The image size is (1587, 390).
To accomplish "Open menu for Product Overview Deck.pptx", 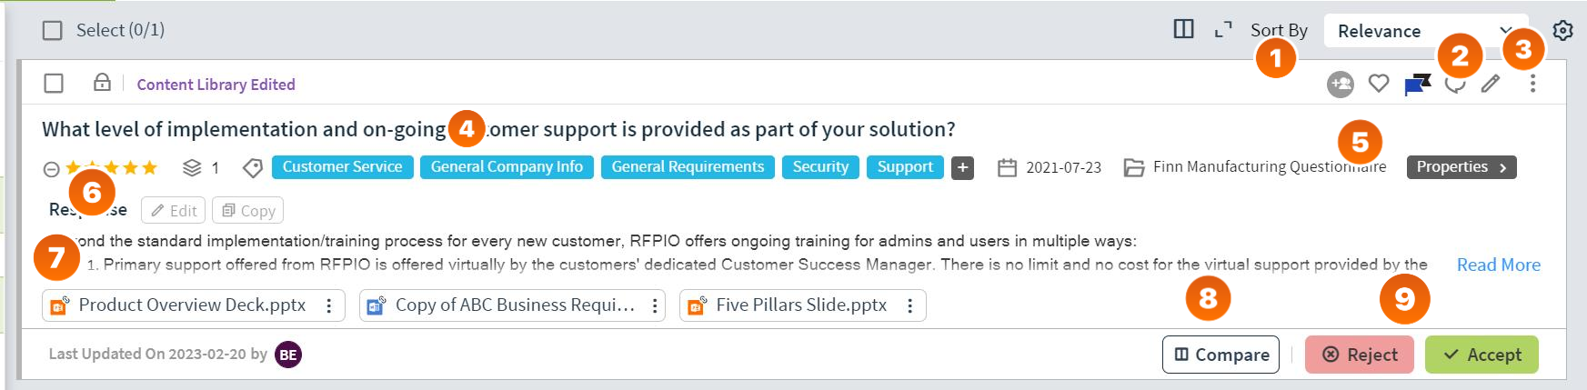I will 329,305.
